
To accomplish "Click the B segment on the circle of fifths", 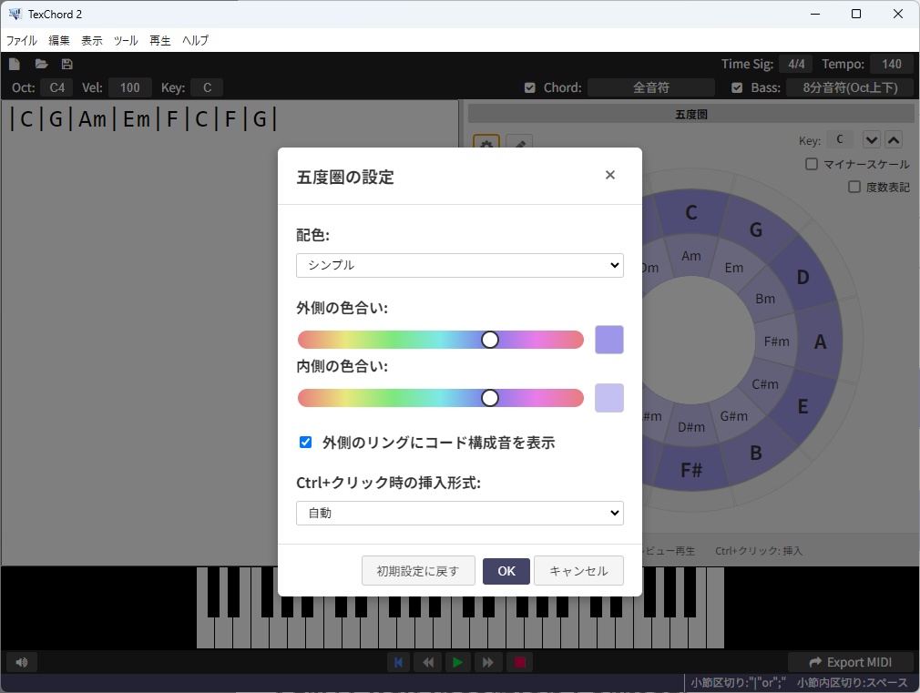I will pos(756,453).
